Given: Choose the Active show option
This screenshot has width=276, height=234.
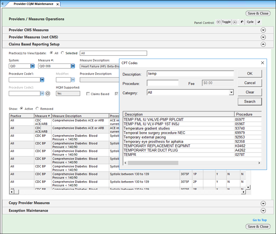Looking at the screenshot, I should coord(21,108).
